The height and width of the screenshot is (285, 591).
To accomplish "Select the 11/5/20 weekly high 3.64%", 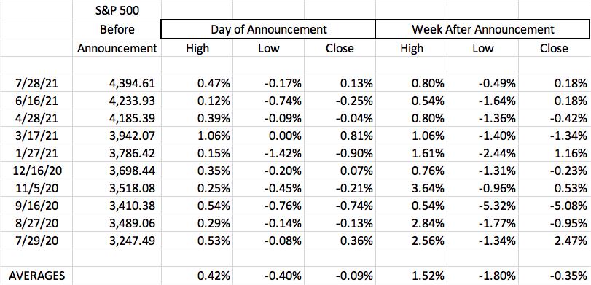I will tap(411, 188).
